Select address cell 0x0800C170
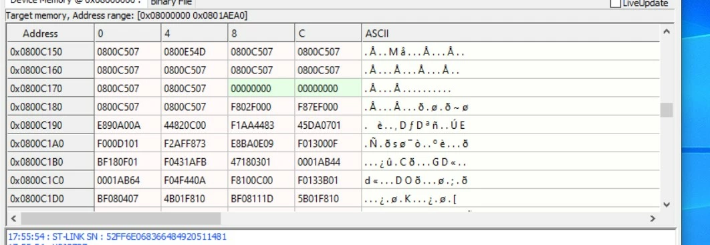Screen dimensions: 710x245 coord(50,89)
